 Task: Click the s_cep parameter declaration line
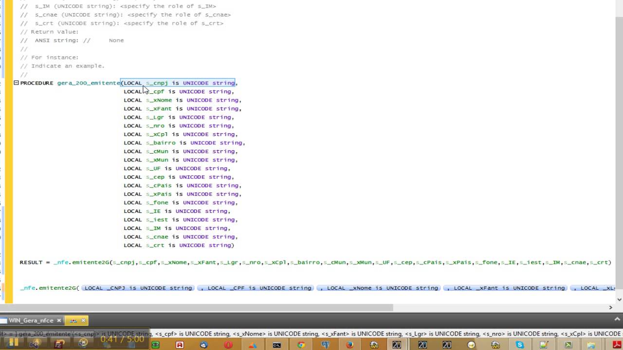pos(179,177)
